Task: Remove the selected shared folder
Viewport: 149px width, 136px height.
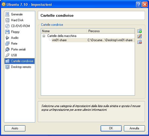Action: (139, 42)
